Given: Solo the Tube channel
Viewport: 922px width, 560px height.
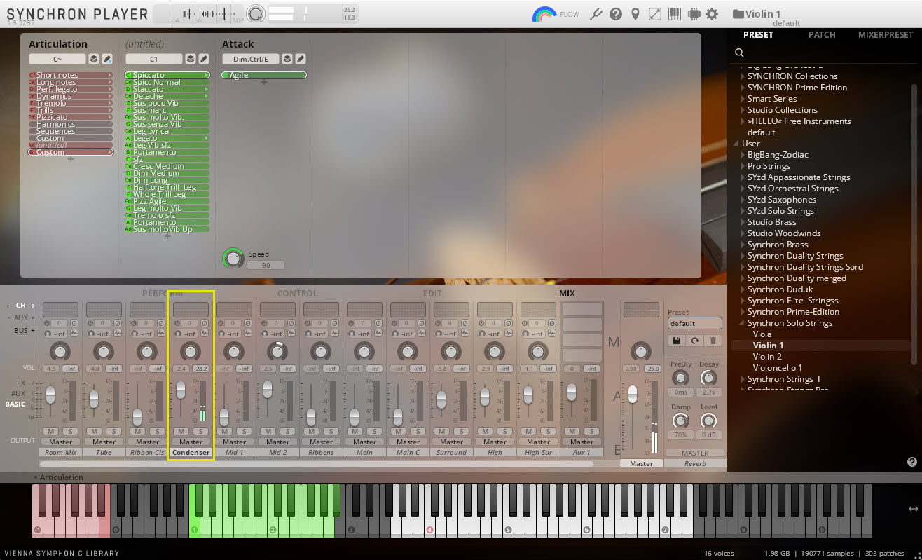Looking at the screenshot, I should pyautogui.click(x=113, y=431).
